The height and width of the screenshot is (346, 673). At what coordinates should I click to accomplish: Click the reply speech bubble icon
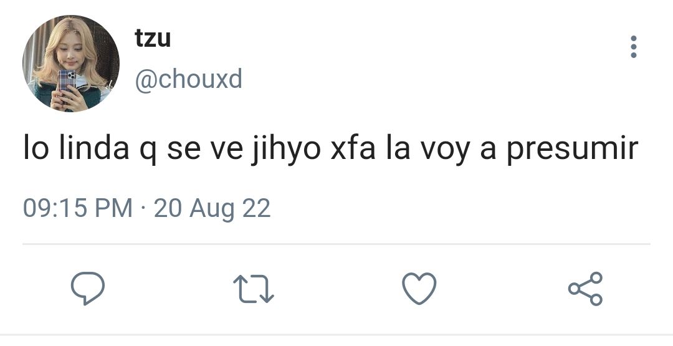point(88,289)
